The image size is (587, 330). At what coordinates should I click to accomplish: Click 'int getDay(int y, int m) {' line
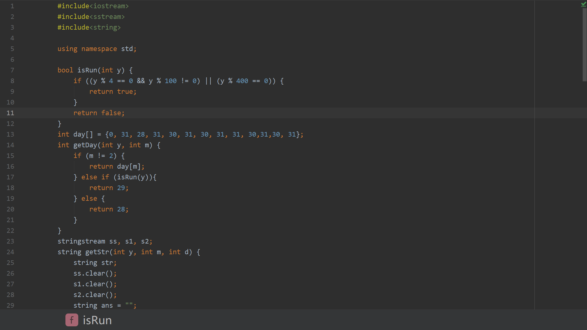pos(109,145)
